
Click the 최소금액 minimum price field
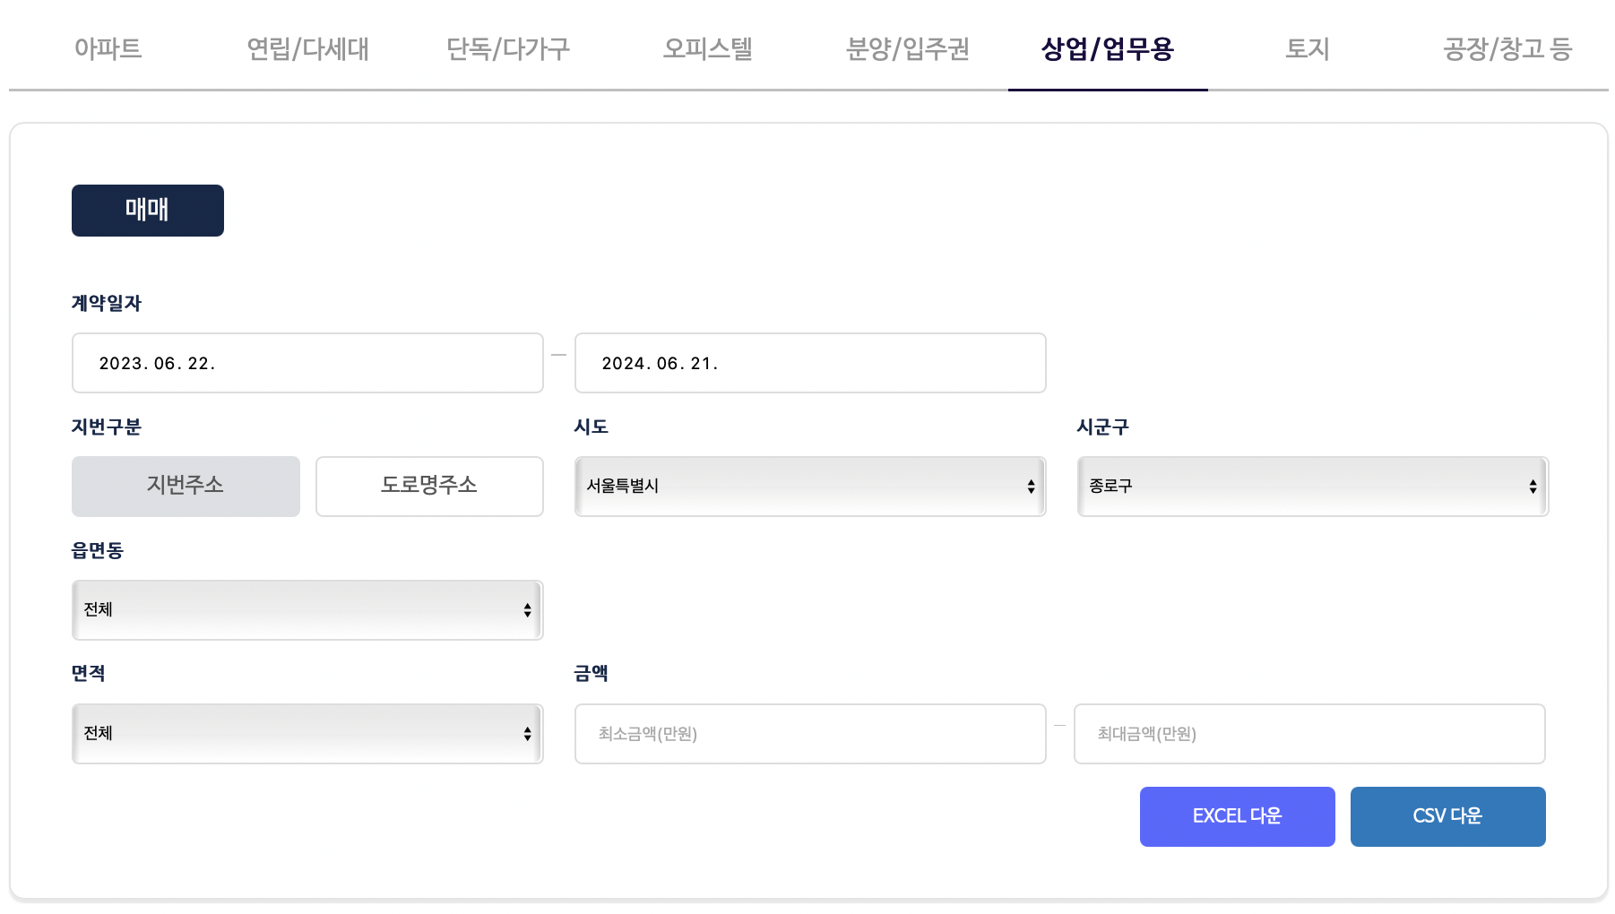808,733
